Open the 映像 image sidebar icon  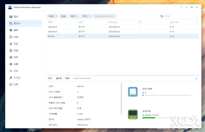pyautogui.click(x=11, y=51)
